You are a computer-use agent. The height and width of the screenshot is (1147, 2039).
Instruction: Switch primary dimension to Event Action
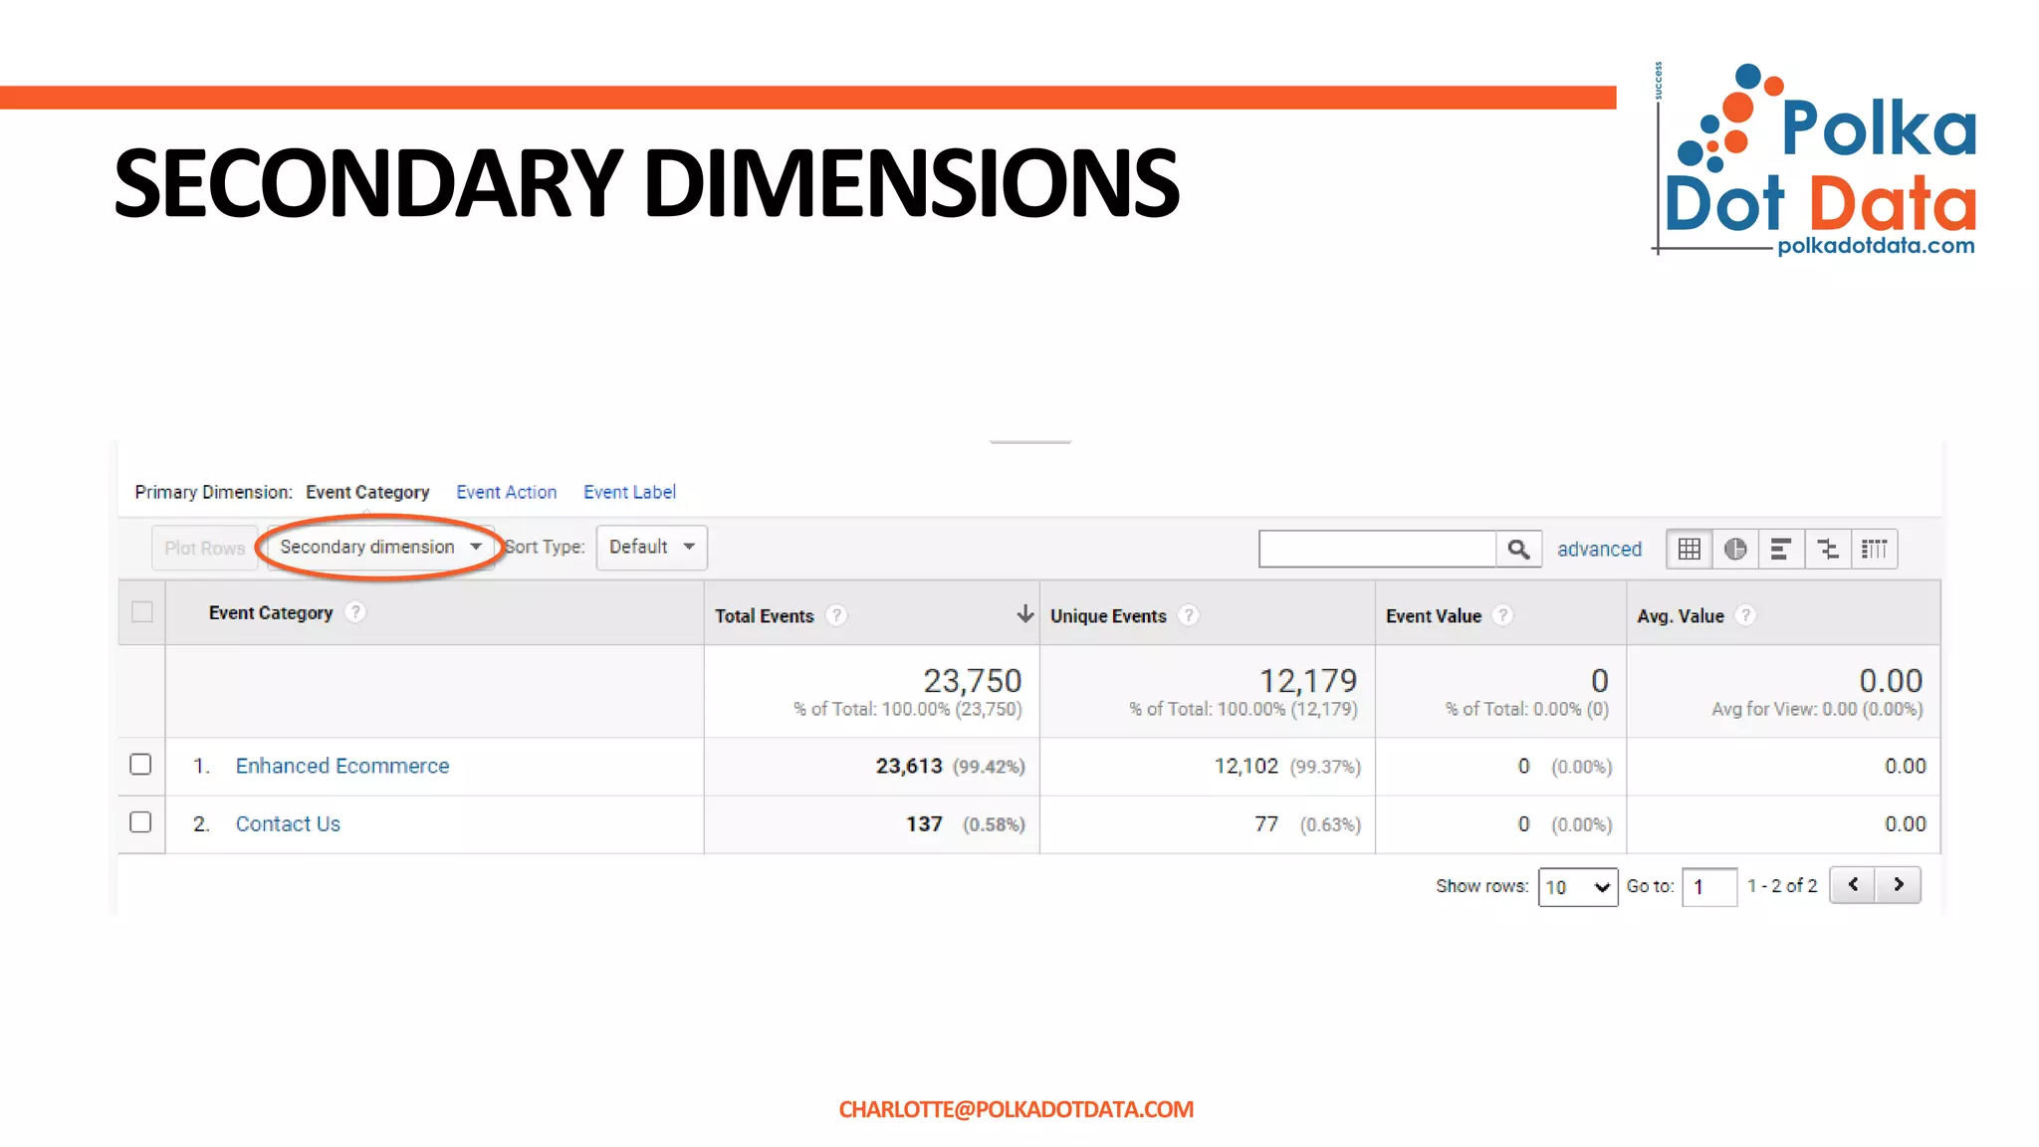pyautogui.click(x=506, y=492)
